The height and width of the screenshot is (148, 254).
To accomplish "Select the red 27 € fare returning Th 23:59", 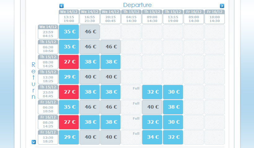I will pos(69,92).
